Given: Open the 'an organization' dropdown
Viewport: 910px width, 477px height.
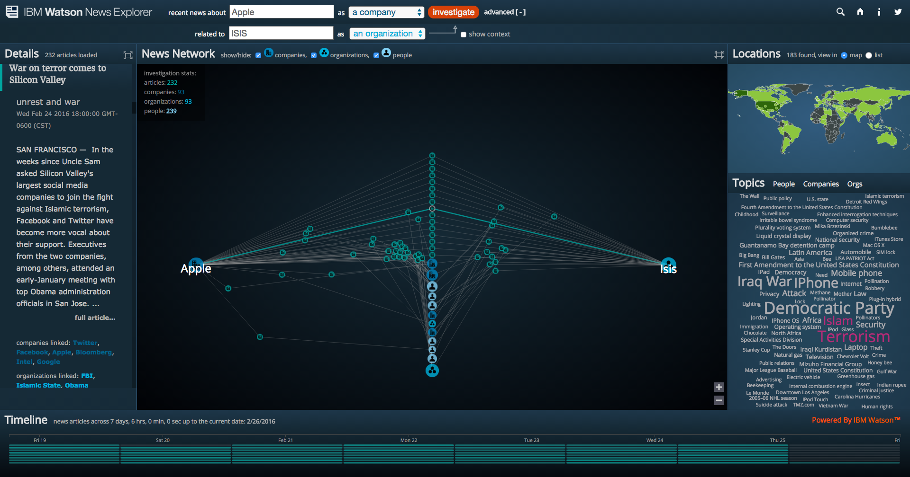Looking at the screenshot, I should tap(387, 34).
